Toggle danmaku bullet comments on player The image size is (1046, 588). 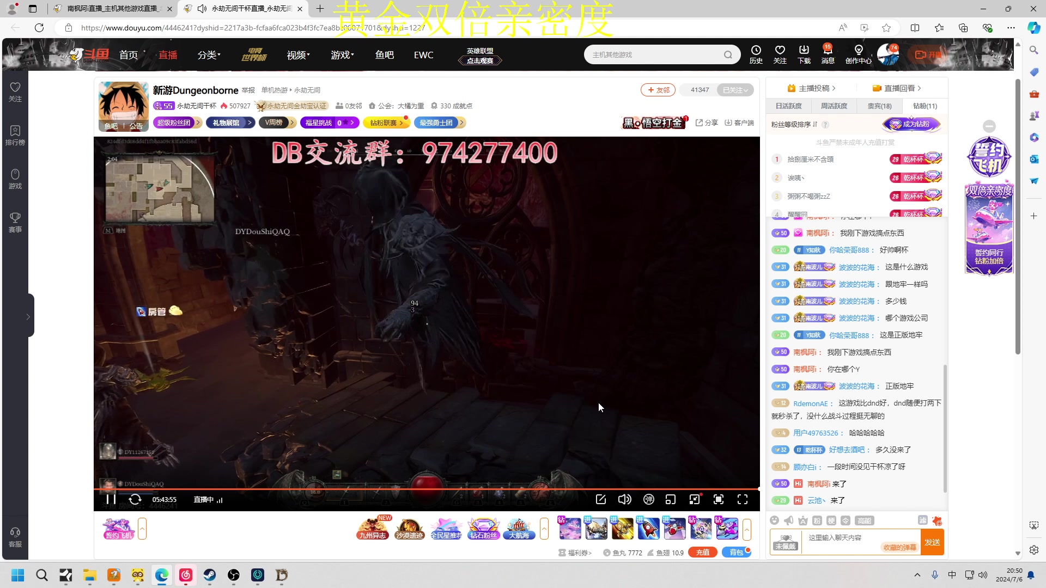click(648, 499)
